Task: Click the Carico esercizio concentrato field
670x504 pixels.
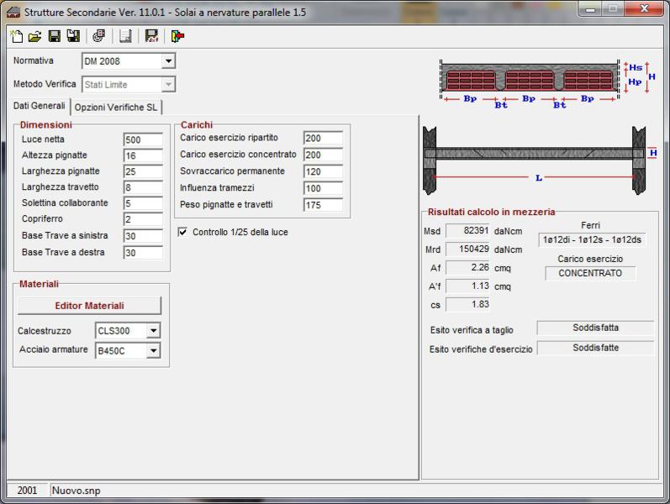Action: click(x=323, y=155)
